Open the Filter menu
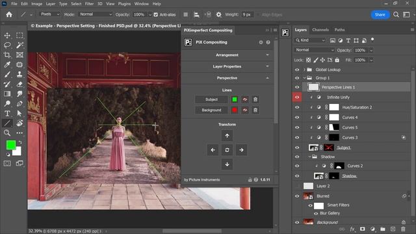416x234 pixels. pos(89,4)
